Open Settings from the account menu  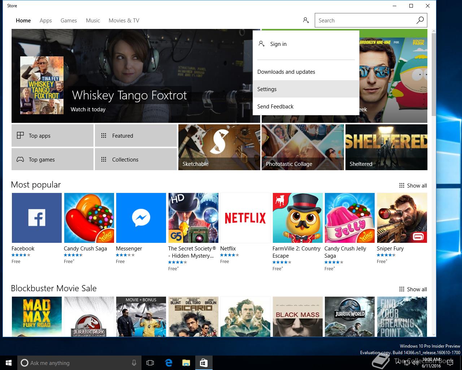(306, 89)
